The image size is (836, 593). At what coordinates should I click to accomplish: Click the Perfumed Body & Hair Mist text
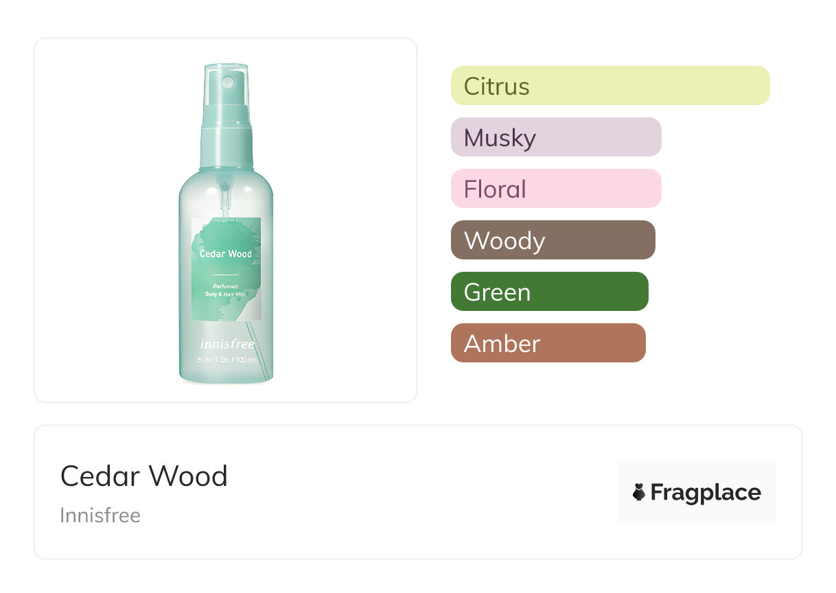pyautogui.click(x=225, y=290)
